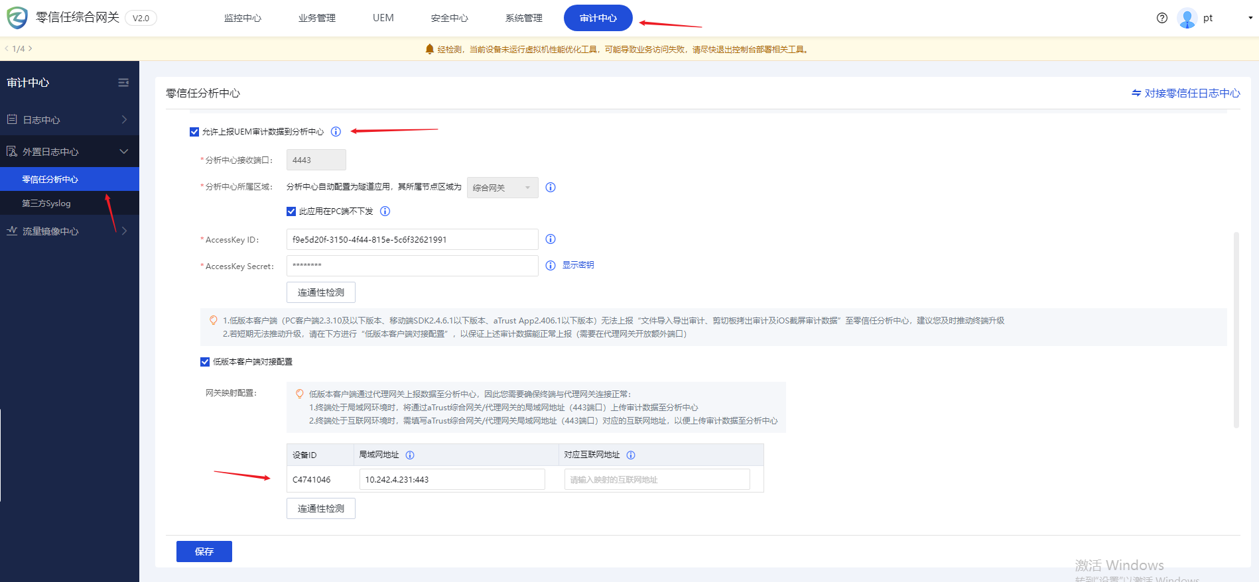Image resolution: width=1259 pixels, height=582 pixels.
Task: Click the 保存 button
Action: 204,552
